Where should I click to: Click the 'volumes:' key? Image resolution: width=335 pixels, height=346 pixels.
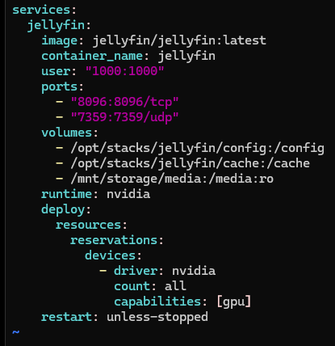[x=69, y=133]
